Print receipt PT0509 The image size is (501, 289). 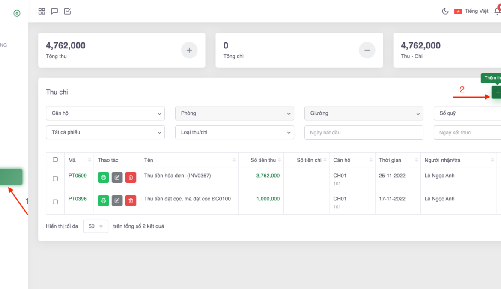pyautogui.click(x=103, y=177)
